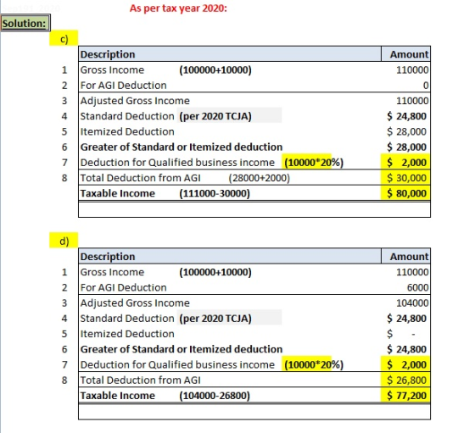
Task: Select Adjusted Gross Income 110000 in table c
Action: click(412, 101)
